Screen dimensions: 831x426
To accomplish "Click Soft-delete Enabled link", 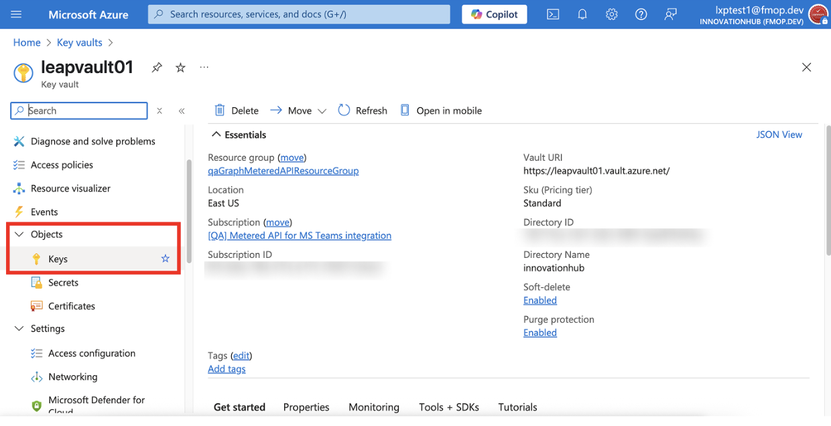I will pyautogui.click(x=540, y=300).
